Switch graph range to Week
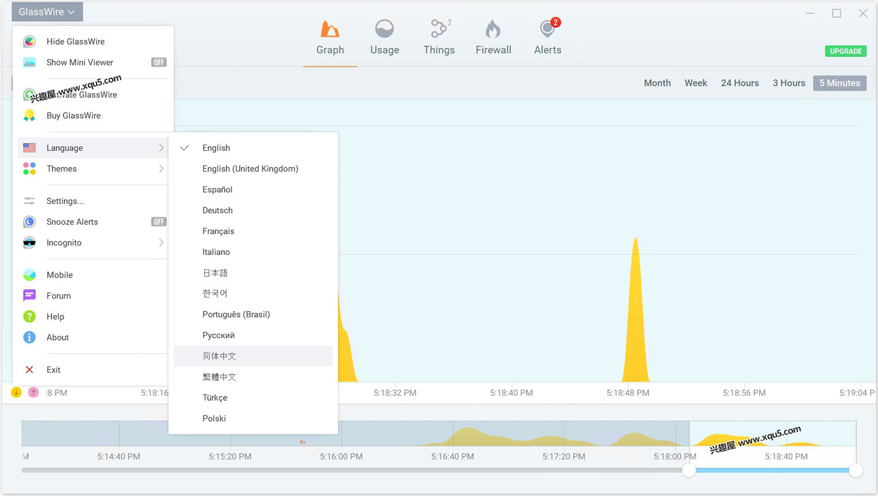878x496 pixels. (696, 83)
